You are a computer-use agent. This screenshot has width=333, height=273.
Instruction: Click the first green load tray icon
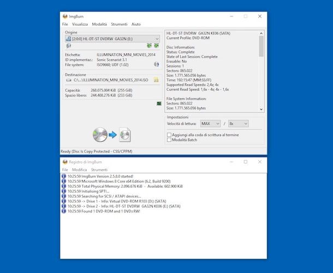[149, 45]
